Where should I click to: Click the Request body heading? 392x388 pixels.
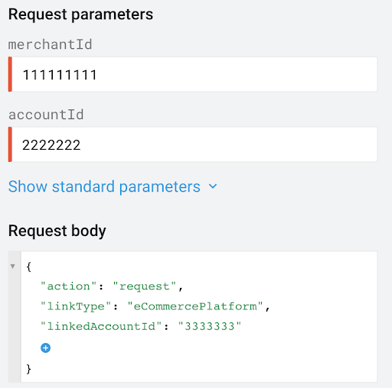click(57, 231)
